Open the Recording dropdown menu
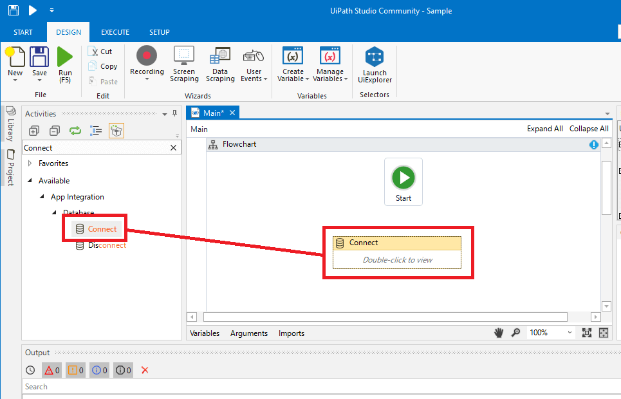Image resolution: width=621 pixels, height=399 pixels. (147, 79)
